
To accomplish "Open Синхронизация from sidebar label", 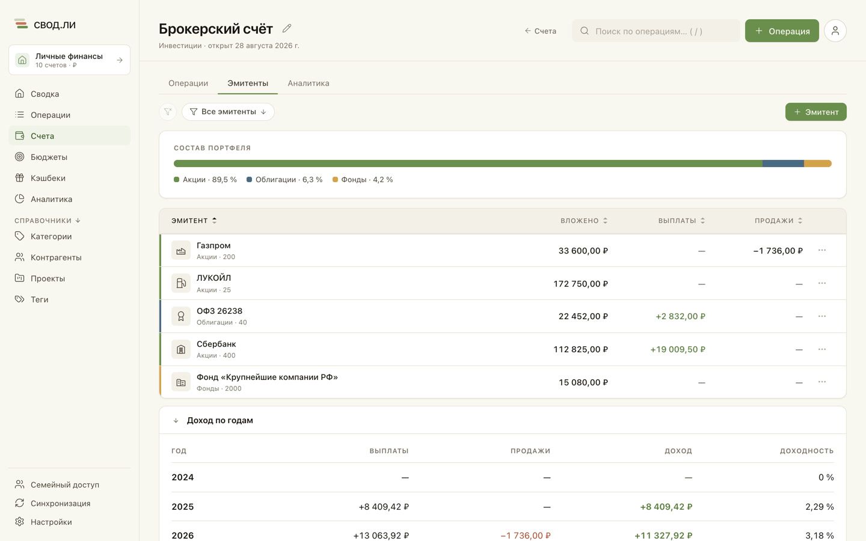I will tap(61, 503).
